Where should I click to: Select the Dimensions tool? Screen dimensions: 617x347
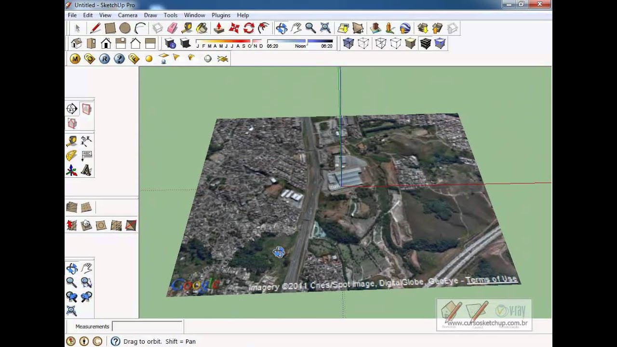click(x=86, y=141)
